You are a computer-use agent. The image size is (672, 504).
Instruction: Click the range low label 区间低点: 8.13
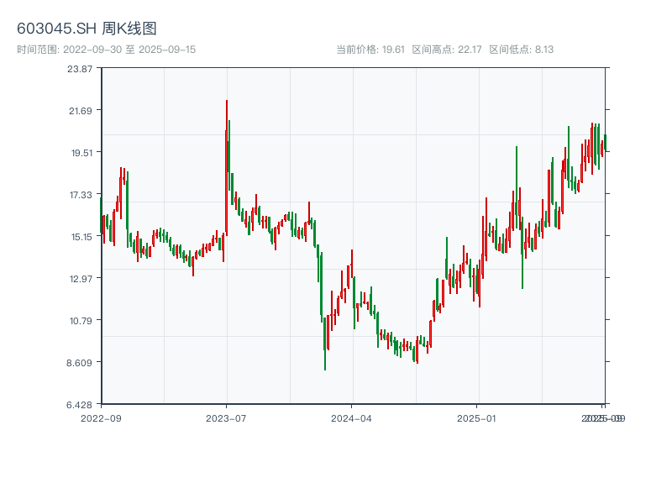pyautogui.click(x=521, y=50)
